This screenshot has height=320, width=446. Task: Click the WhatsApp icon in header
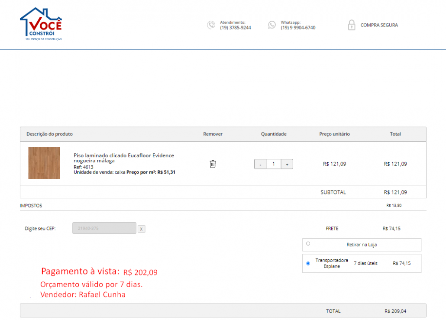(271, 25)
